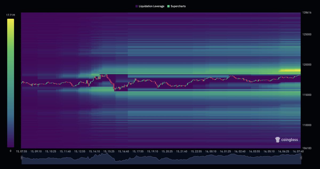Click the purple Liquidation Leverage legend swatch
This screenshot has height=169, width=320.
pos(137,6)
